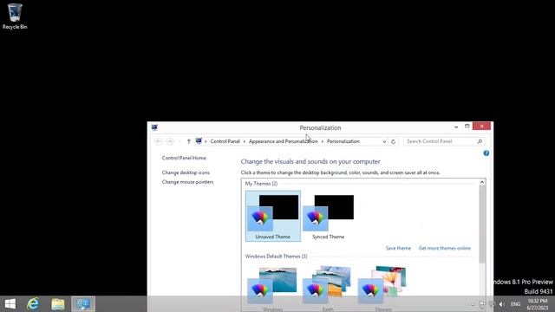Open the address bar history dropdown

click(x=384, y=141)
